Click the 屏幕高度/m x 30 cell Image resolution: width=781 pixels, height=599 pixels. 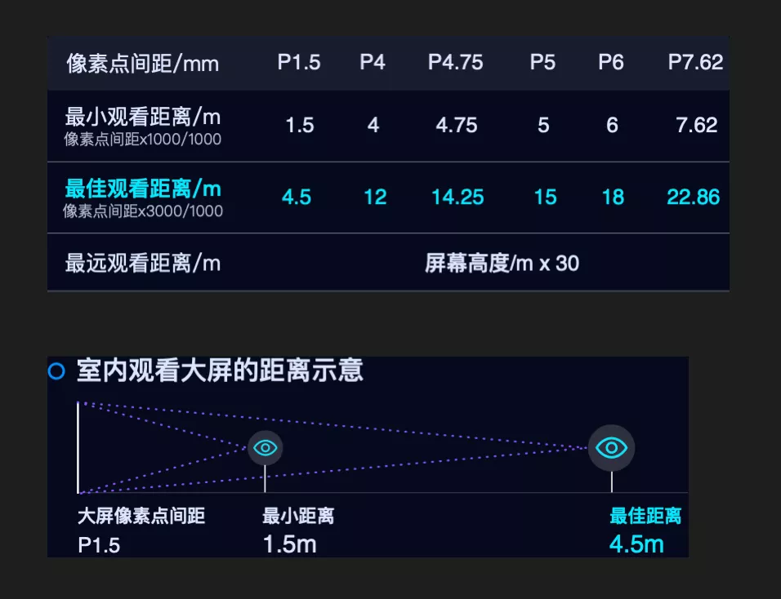(x=502, y=263)
